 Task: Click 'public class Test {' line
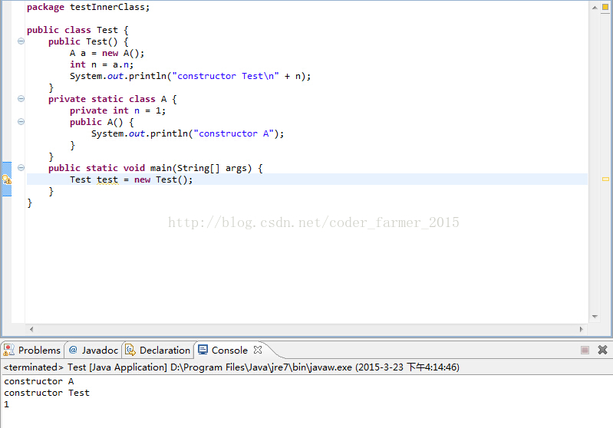pos(77,30)
